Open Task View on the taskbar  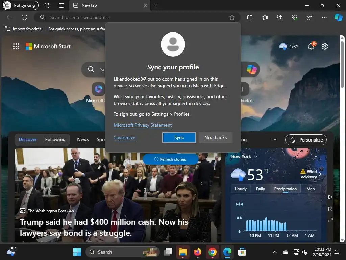(168, 252)
